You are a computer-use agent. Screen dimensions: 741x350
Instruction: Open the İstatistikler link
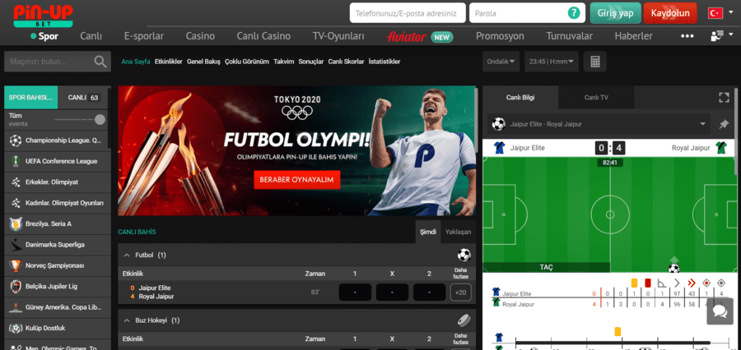384,62
